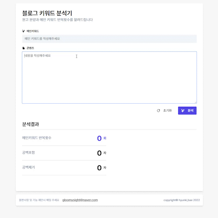This screenshot has height=218, width=218.
Task: Open the gloomysight@naver.com email link
Action: tap(80, 200)
